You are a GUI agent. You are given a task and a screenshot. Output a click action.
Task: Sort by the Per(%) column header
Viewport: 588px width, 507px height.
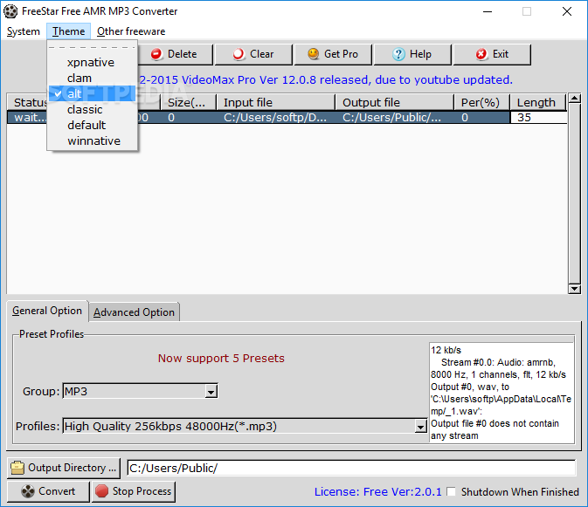click(481, 102)
